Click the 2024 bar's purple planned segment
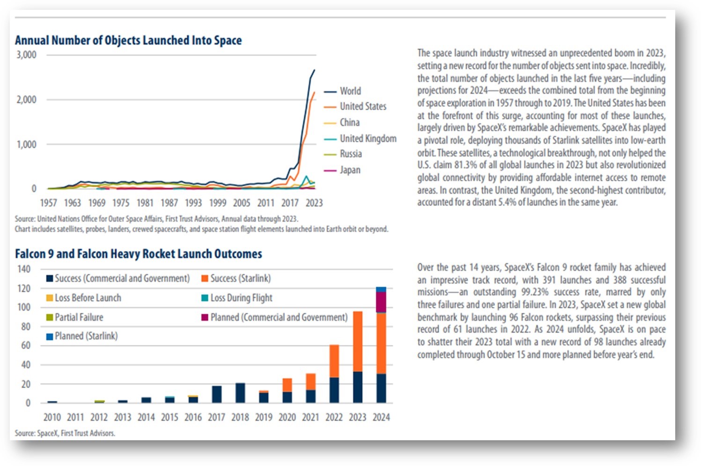This screenshot has height=466, width=701. point(381,302)
